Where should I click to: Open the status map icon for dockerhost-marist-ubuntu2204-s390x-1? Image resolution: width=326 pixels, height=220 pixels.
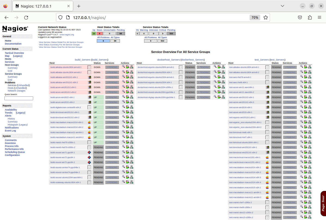pyautogui.click(x=223, y=87)
